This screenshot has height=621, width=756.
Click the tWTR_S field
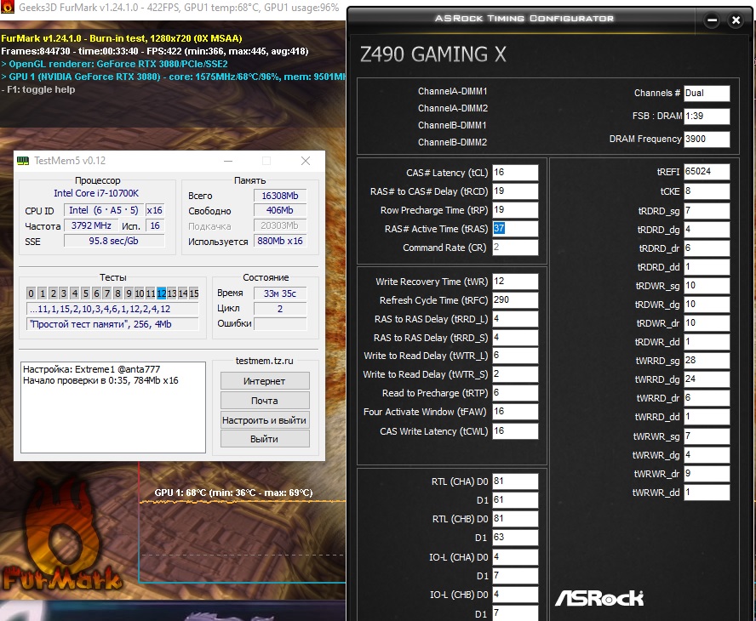tap(515, 374)
